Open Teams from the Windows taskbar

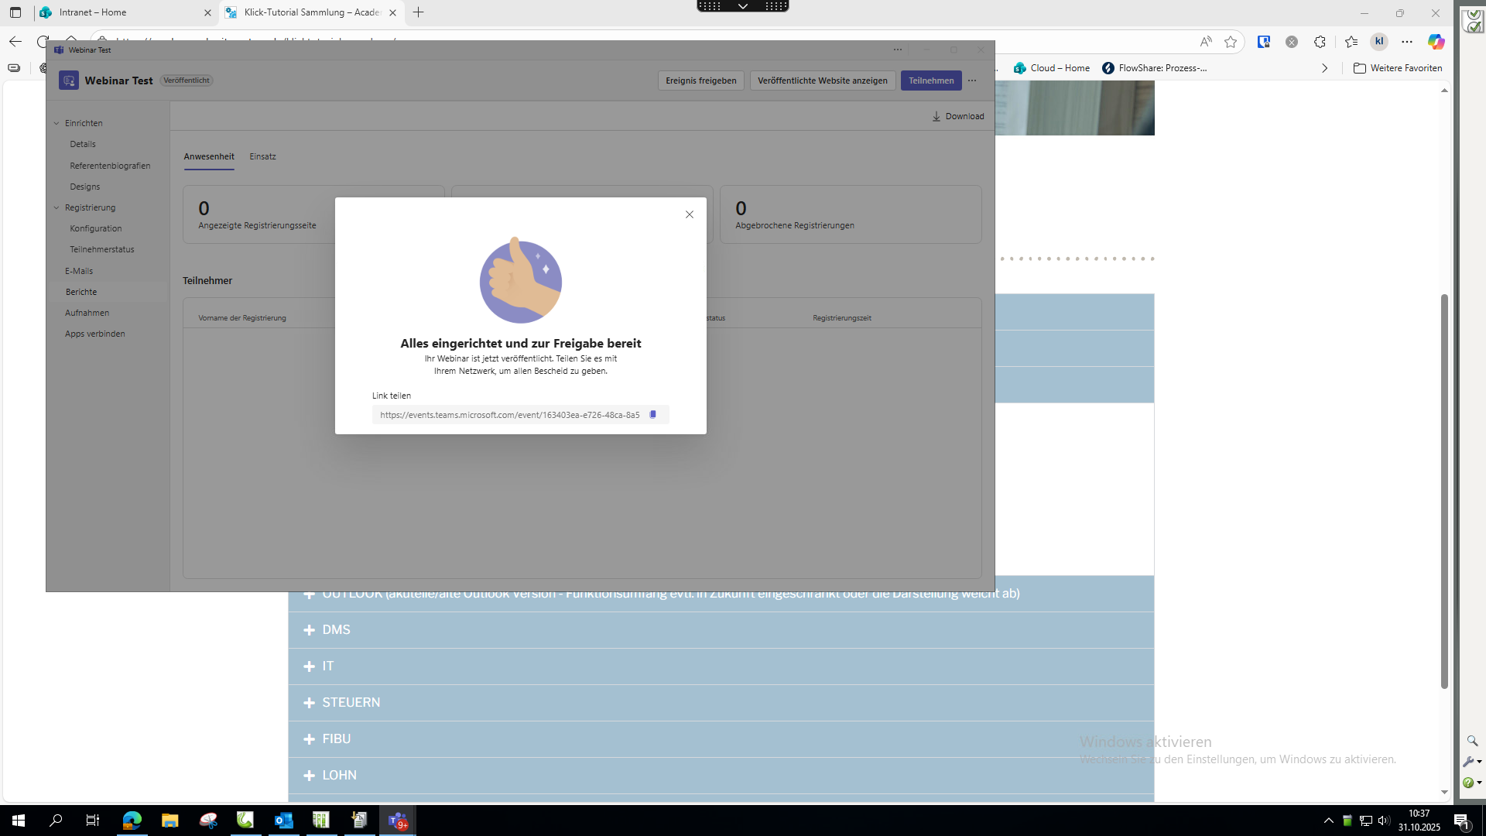point(398,821)
